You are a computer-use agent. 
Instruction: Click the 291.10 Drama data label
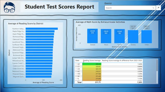[133, 27]
